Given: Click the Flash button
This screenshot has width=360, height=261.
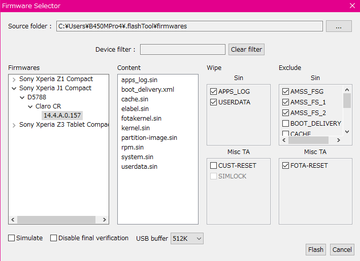Looking at the screenshot, I should pyautogui.click(x=316, y=249).
